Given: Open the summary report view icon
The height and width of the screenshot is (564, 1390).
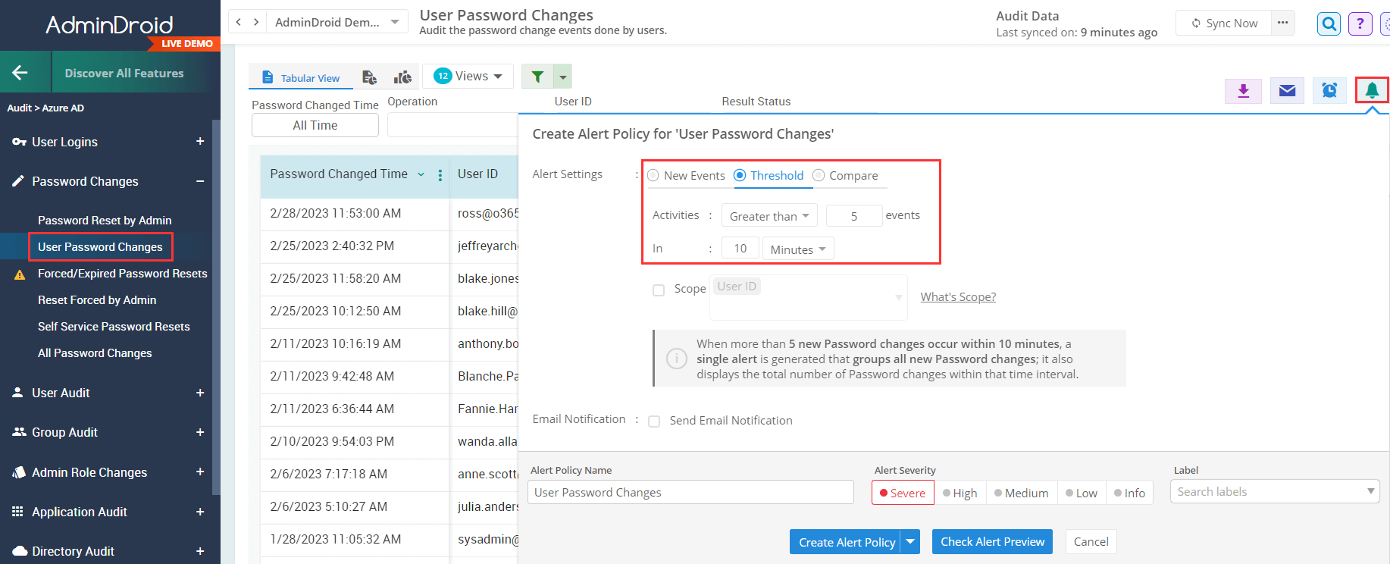Looking at the screenshot, I should (369, 77).
